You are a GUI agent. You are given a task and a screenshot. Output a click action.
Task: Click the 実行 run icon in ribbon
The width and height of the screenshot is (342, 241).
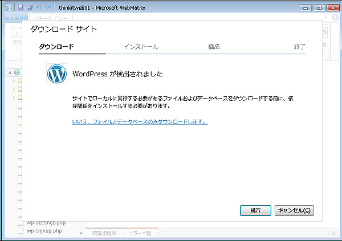[17, 33]
